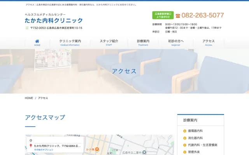Open 循環器内科 sidebar link
This screenshot has width=249, height=155.
coord(195,131)
